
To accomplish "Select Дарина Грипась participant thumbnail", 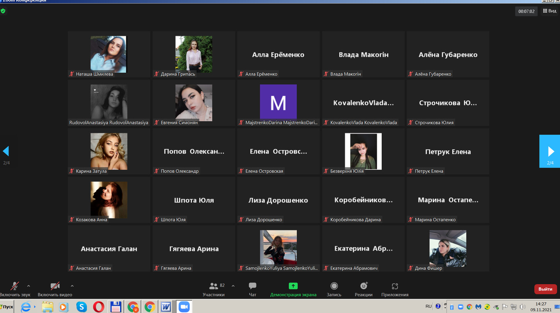I will tap(193, 54).
